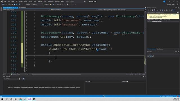Toggle the Solution Explorer preview selected items icon
This screenshot has height=101, width=180.
coord(174,10)
